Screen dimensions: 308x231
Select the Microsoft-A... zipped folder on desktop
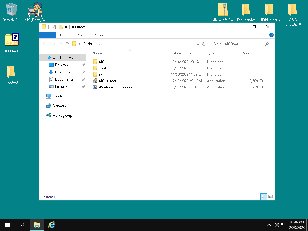[x=223, y=12]
